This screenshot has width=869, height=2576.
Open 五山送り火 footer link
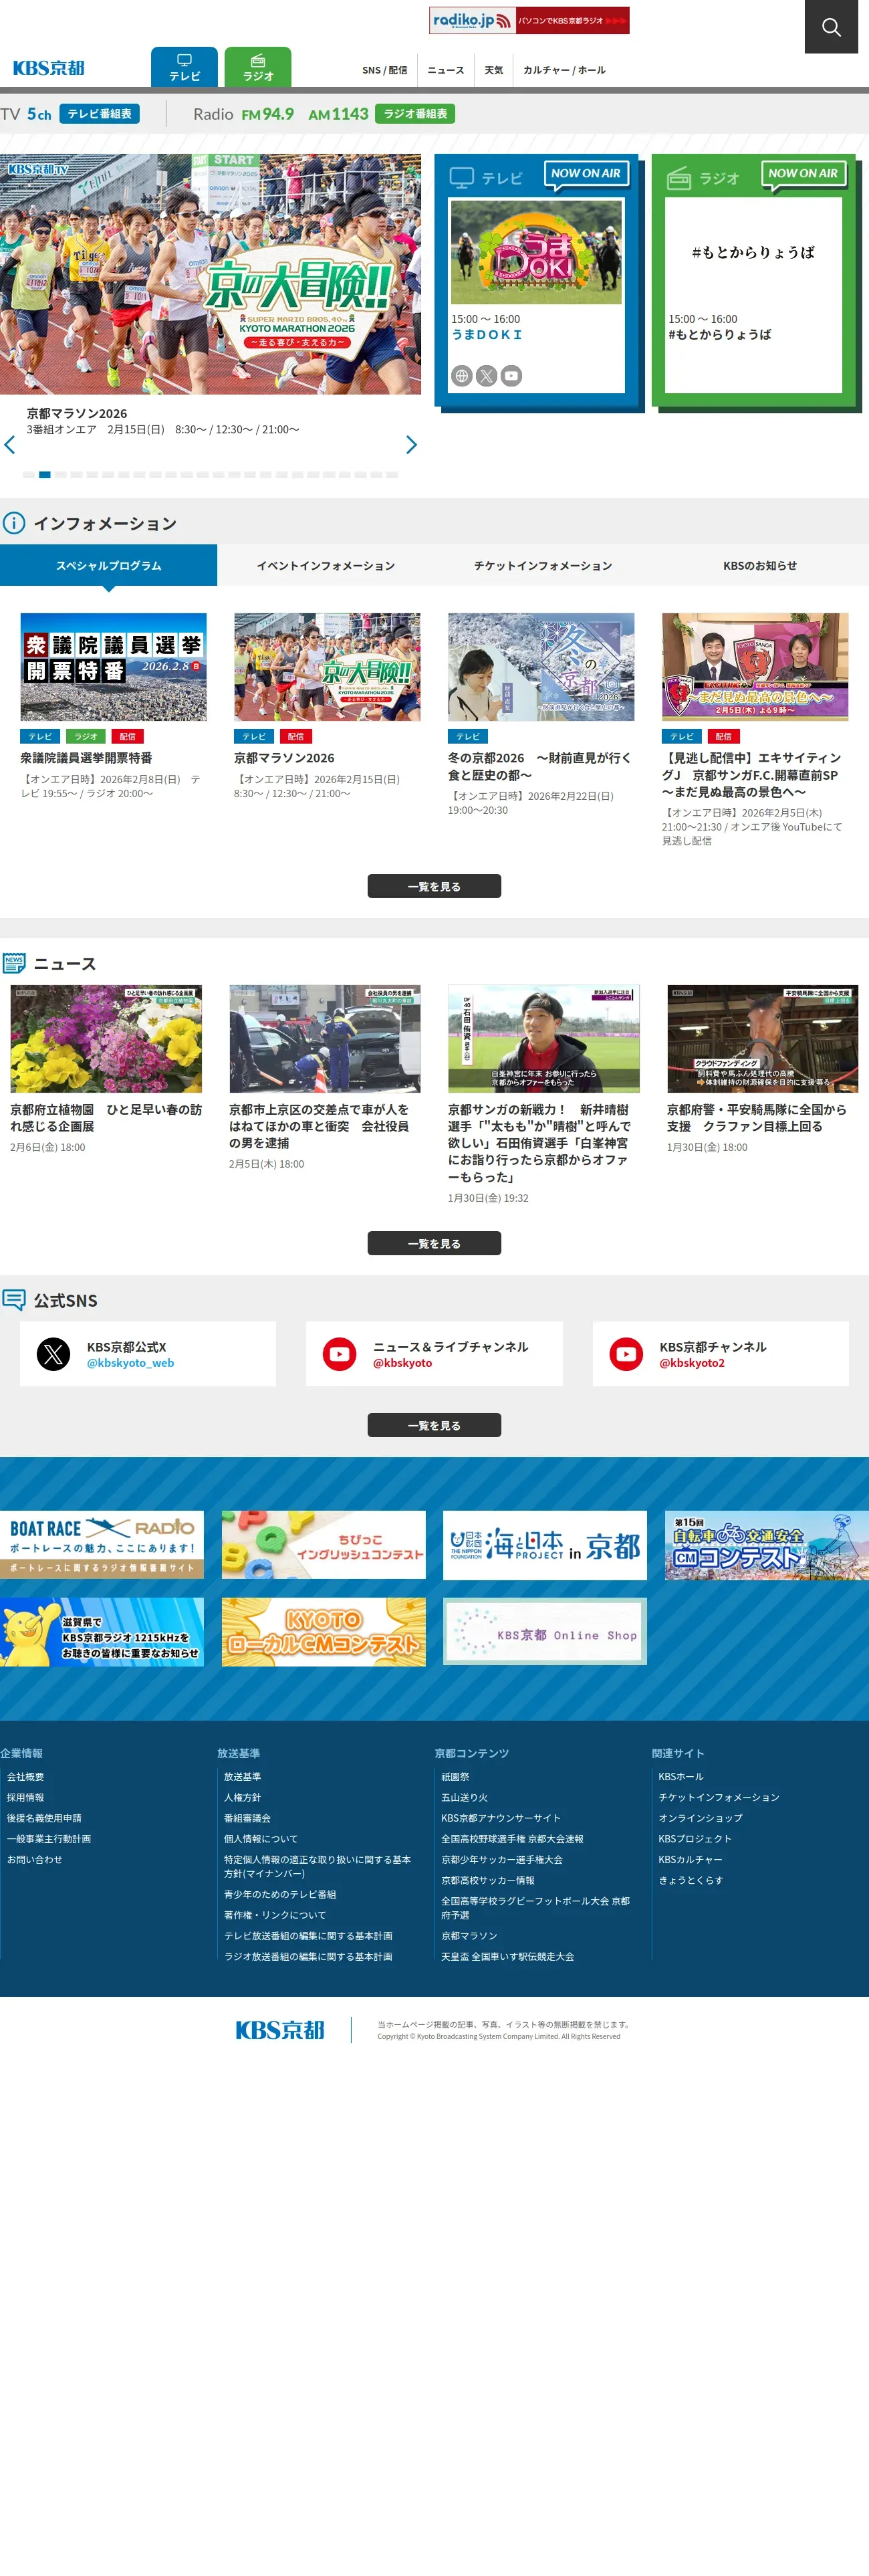464,1797
